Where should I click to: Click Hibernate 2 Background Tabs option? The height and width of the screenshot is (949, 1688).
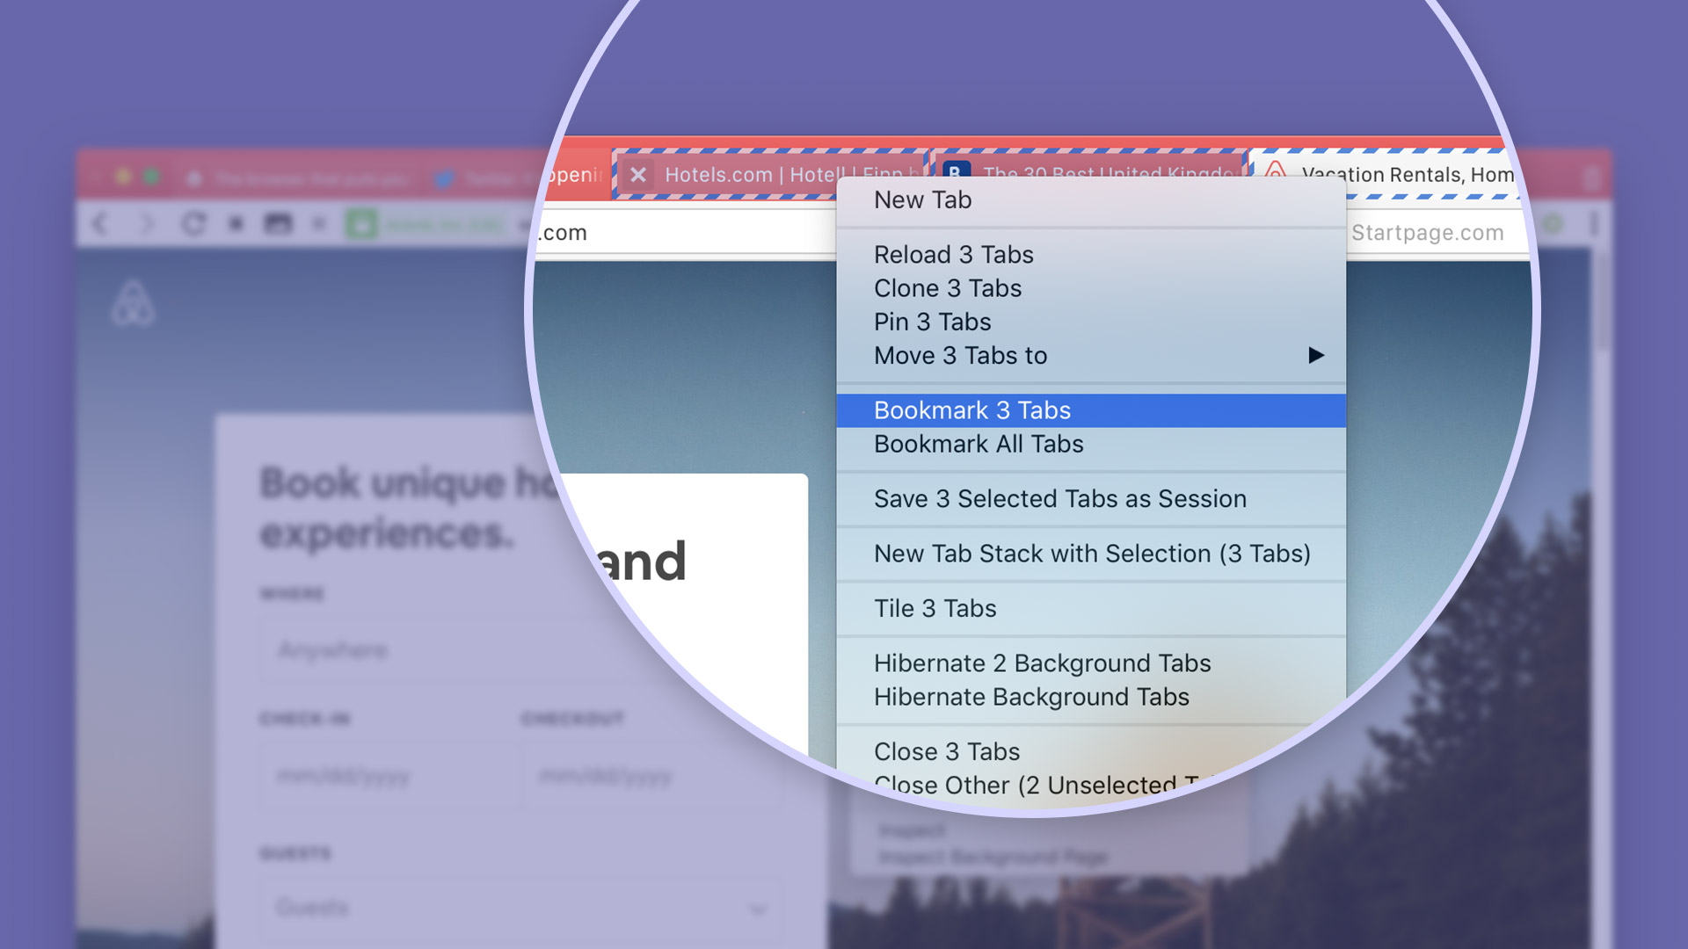pyautogui.click(x=1042, y=663)
